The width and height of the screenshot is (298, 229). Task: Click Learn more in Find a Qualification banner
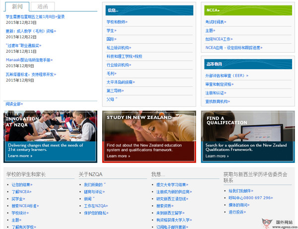[217, 156]
